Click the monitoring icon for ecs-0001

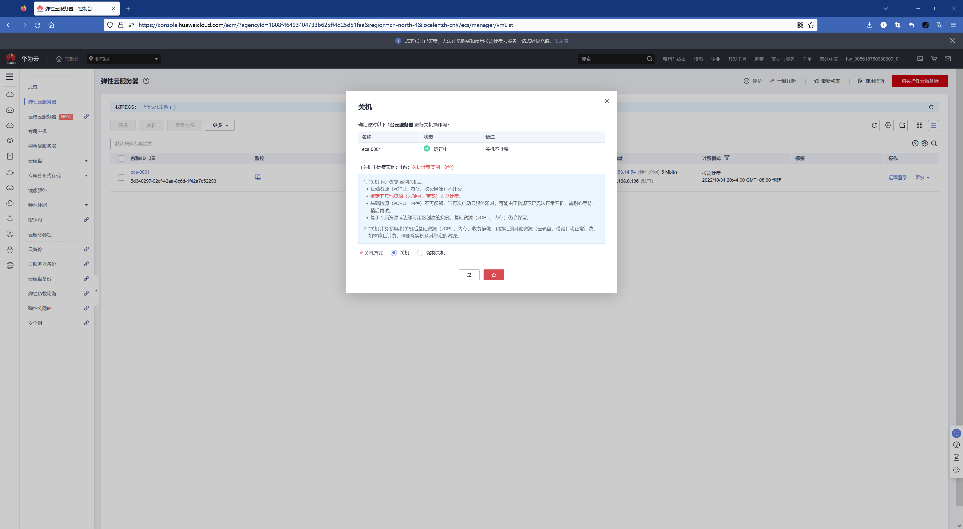(258, 177)
